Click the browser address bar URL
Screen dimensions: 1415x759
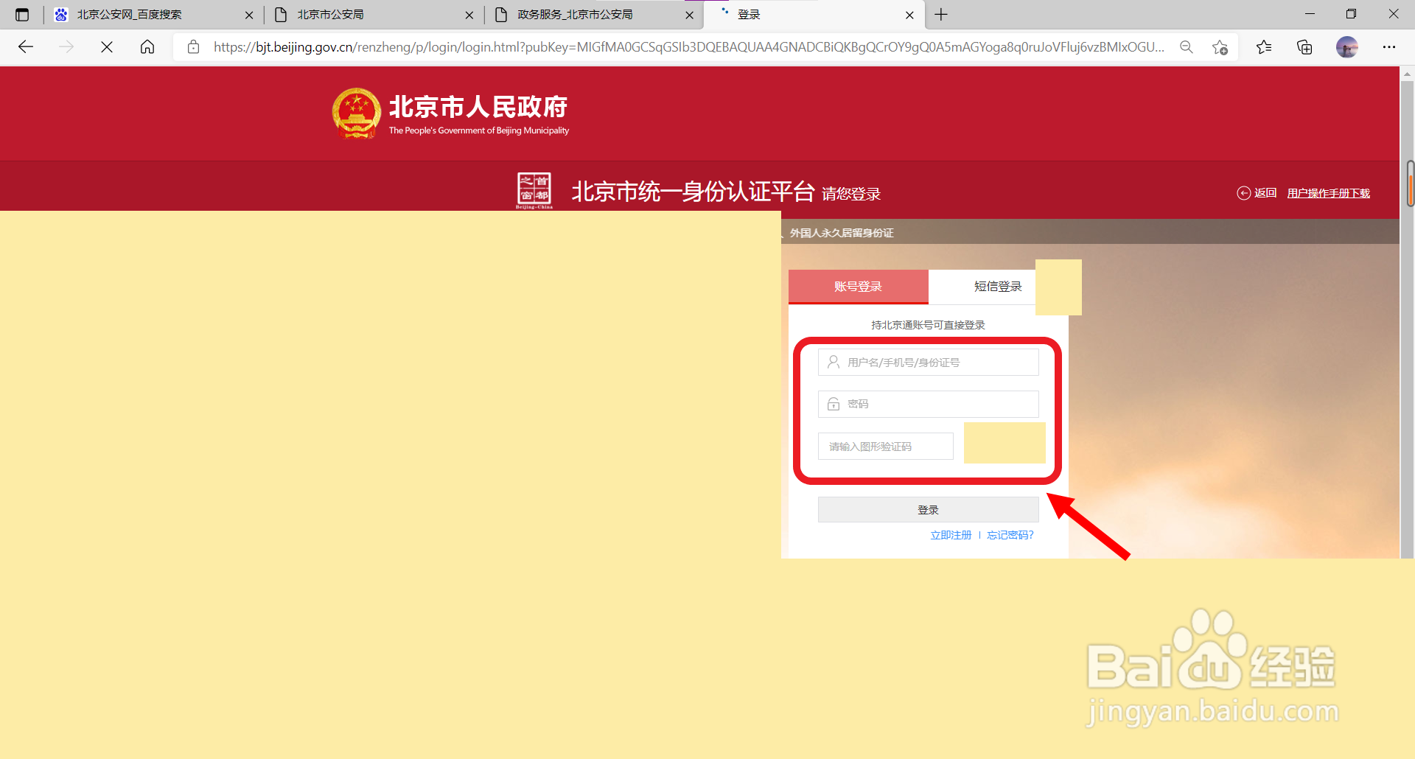[x=689, y=47]
